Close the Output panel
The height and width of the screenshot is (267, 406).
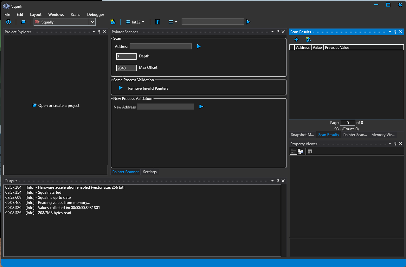pos(283,181)
